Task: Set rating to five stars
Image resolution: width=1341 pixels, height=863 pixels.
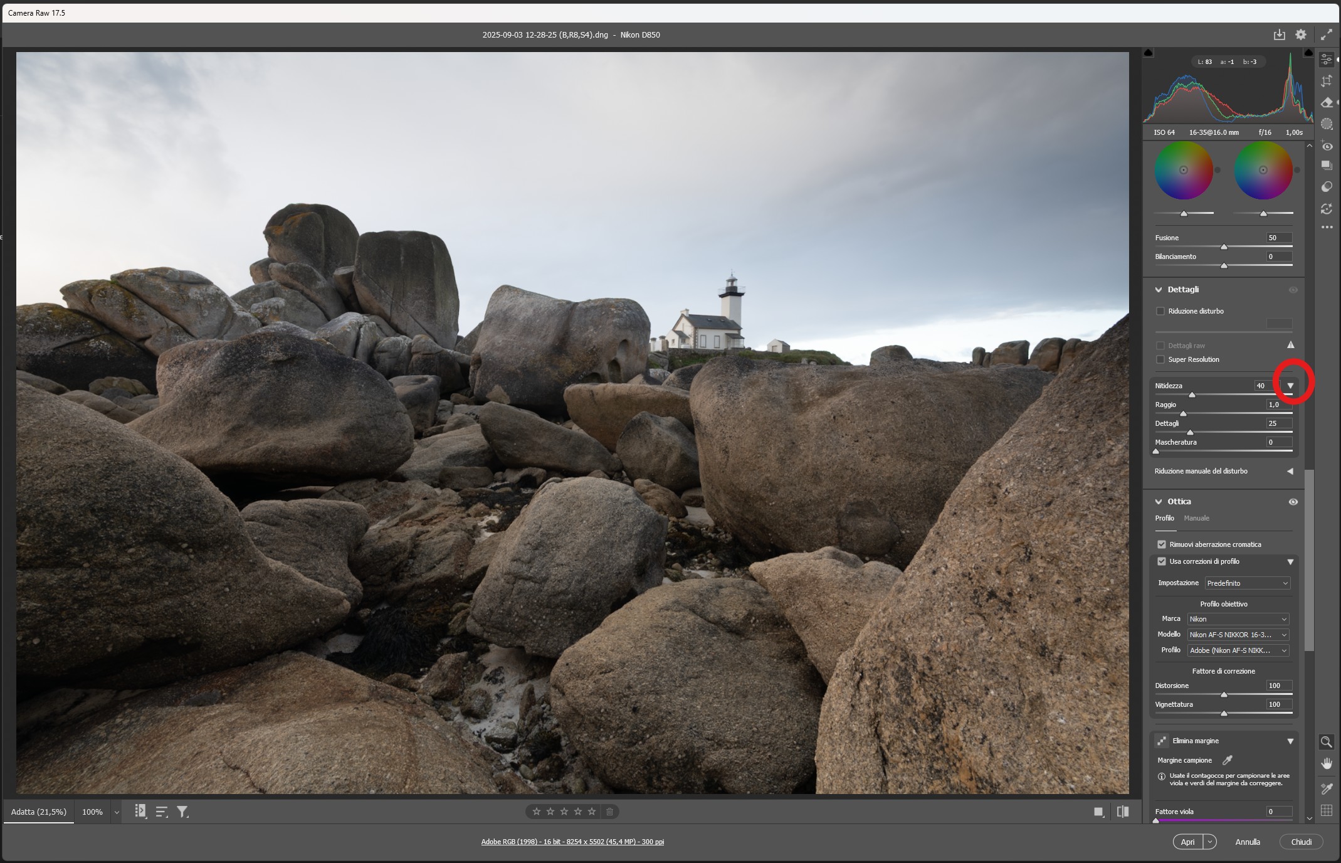Action: pyautogui.click(x=592, y=812)
